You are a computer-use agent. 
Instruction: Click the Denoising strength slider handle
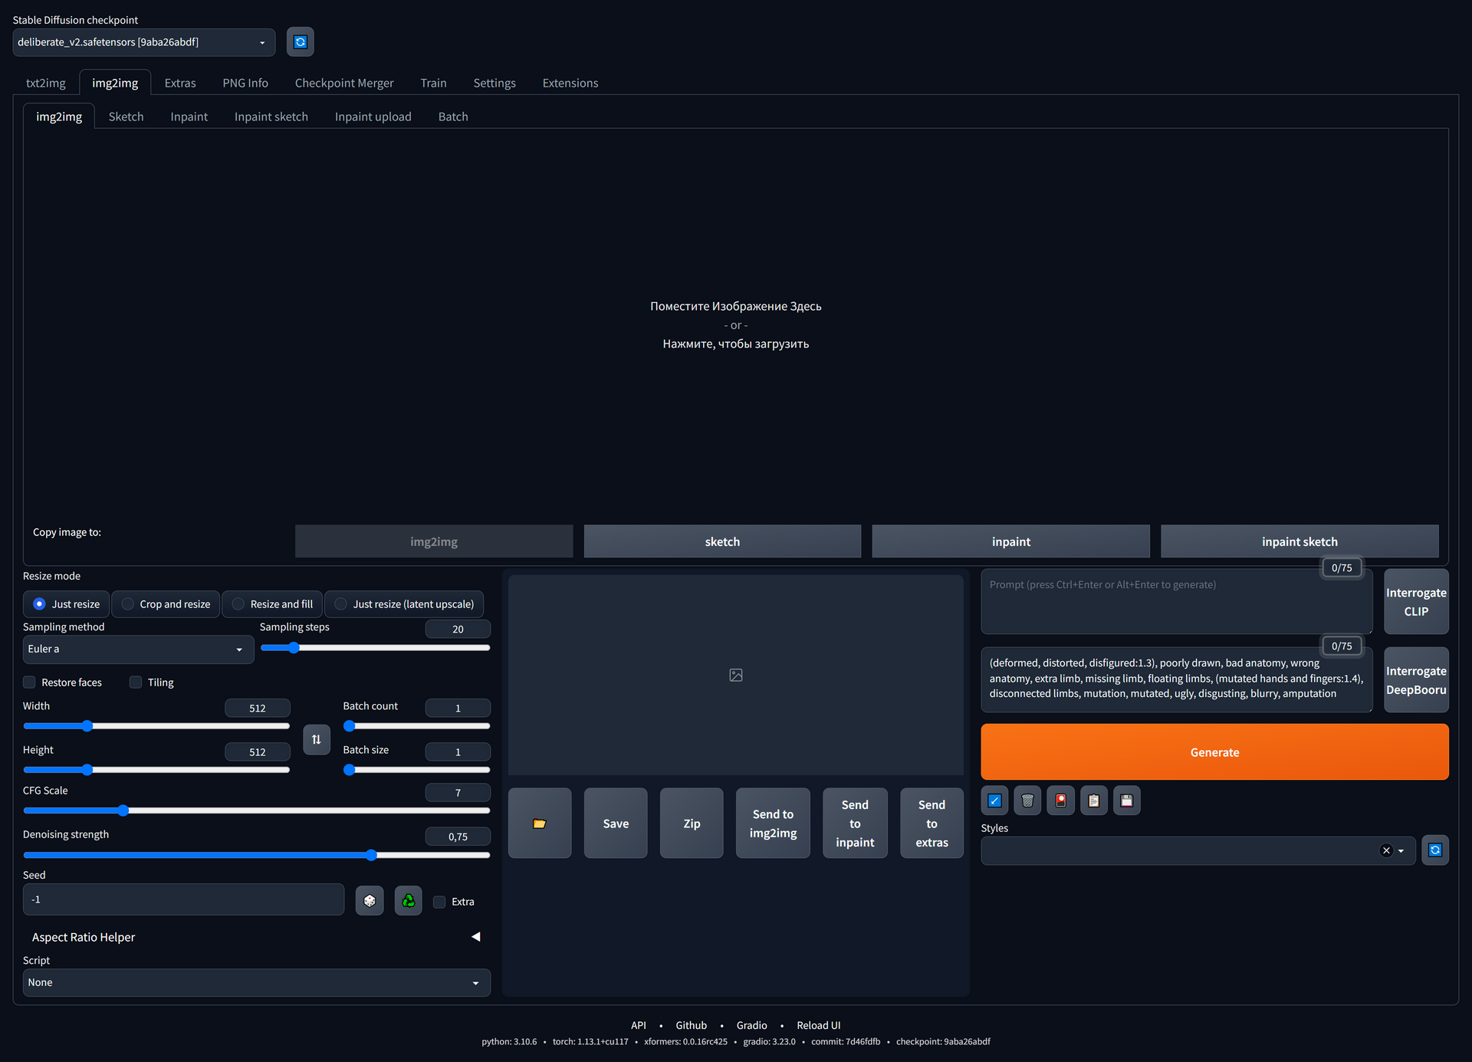point(371,855)
